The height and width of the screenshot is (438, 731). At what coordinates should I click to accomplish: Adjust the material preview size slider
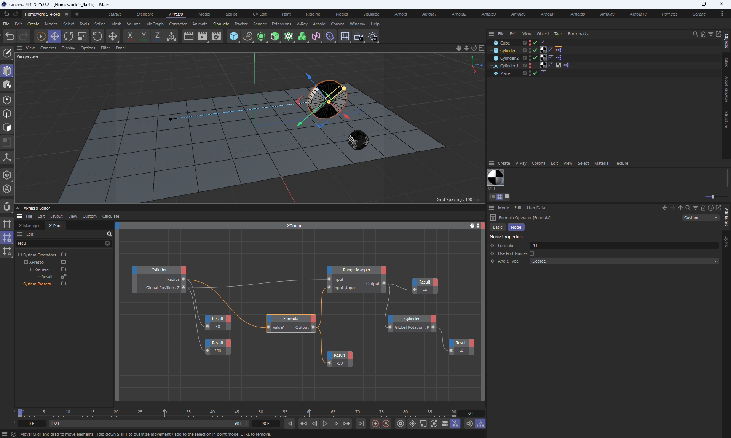coord(713,197)
